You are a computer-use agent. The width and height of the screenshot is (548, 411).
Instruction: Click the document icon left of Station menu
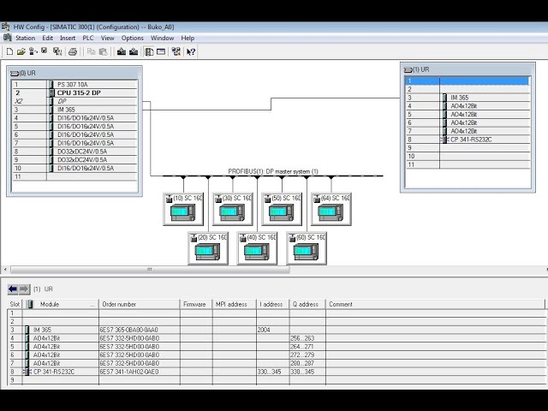[7, 38]
